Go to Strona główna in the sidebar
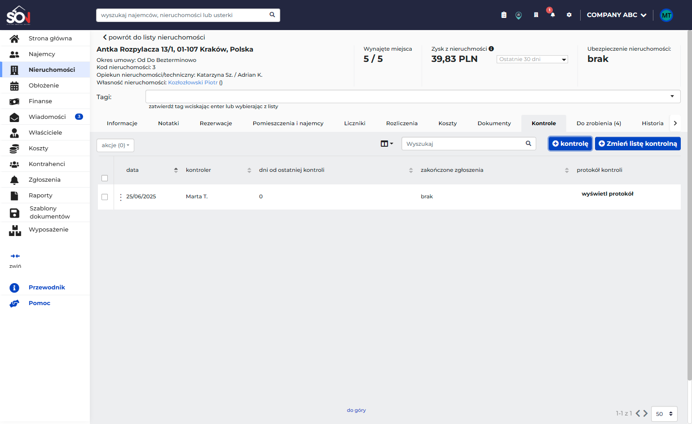This screenshot has height=424, width=692. click(45, 38)
